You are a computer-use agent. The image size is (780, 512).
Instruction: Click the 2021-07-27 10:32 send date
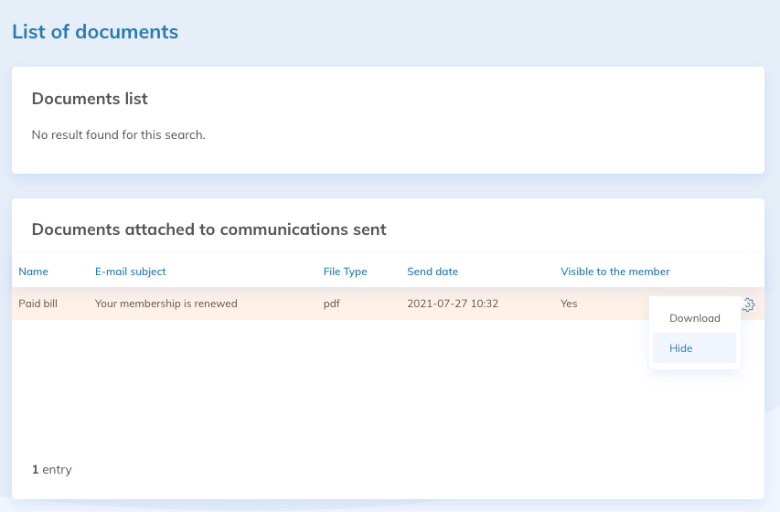(452, 304)
